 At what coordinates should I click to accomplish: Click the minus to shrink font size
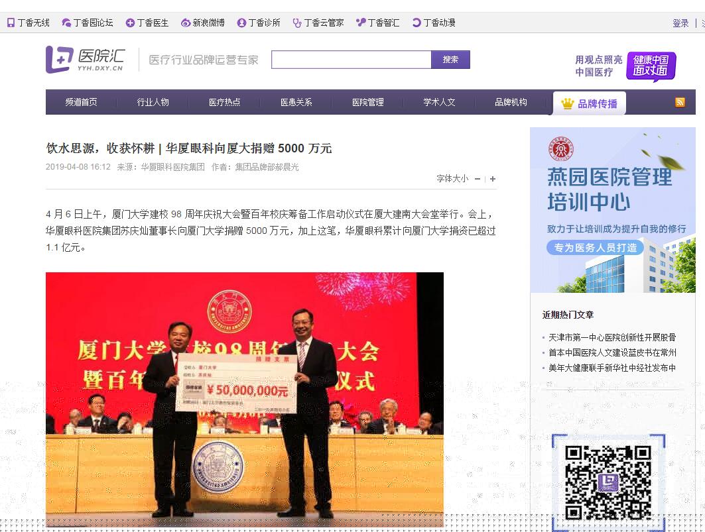478,179
